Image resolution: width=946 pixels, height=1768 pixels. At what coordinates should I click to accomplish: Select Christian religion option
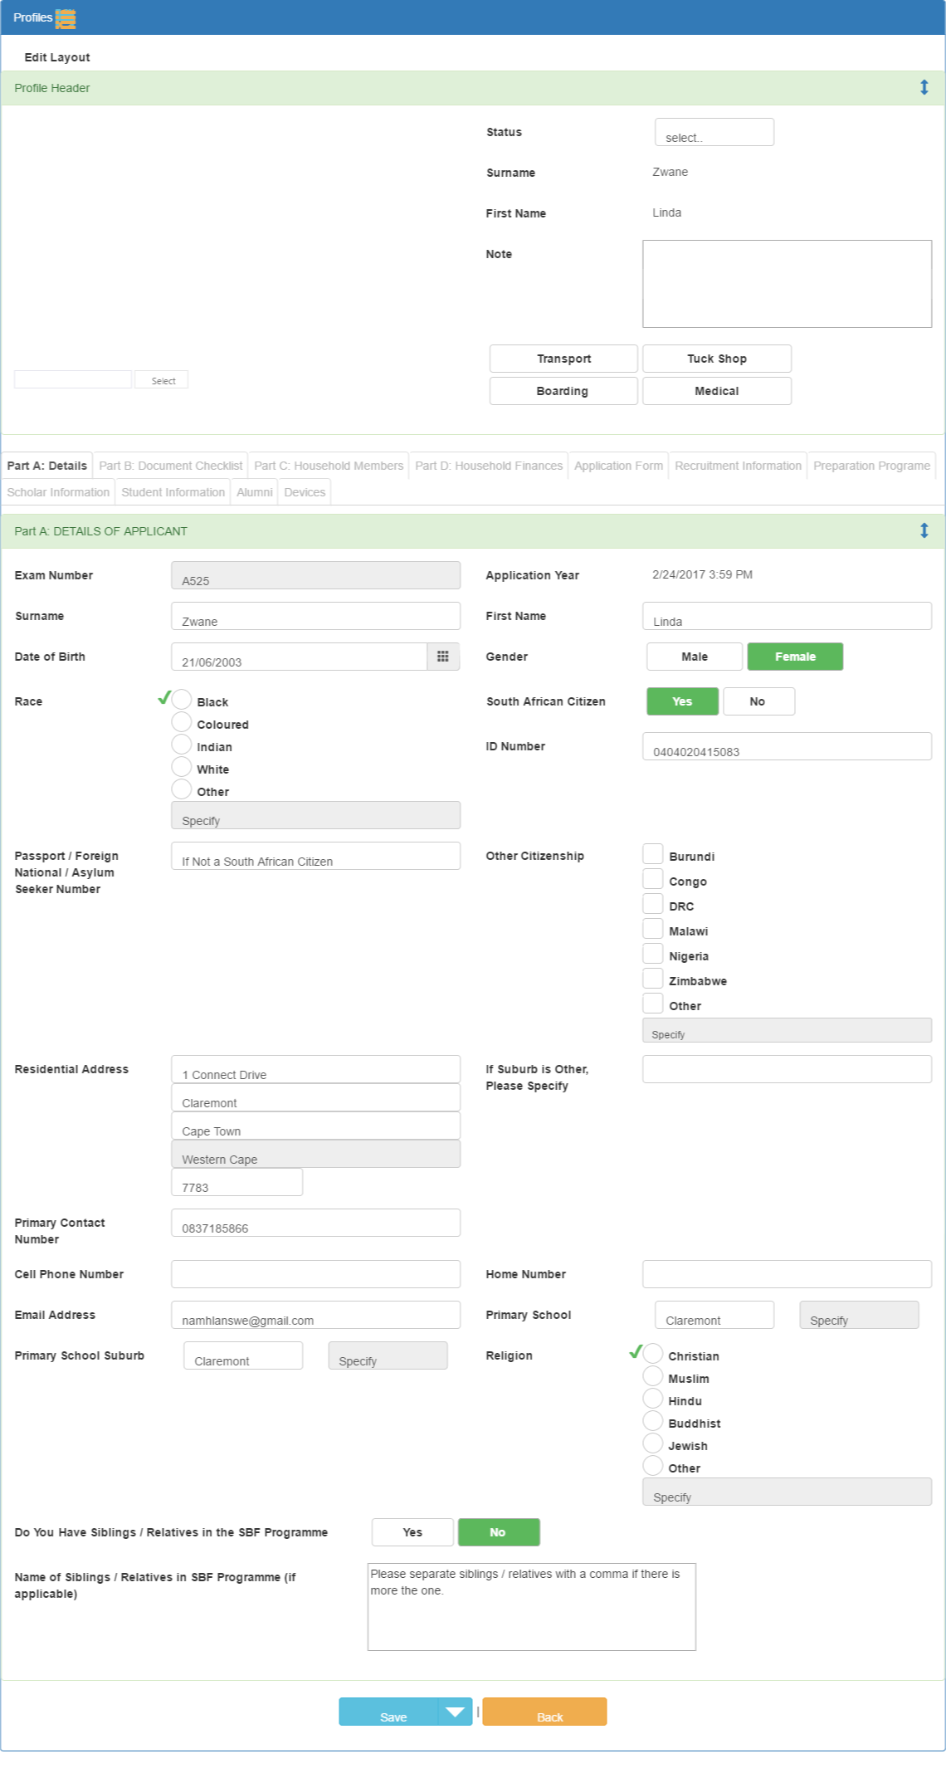(x=653, y=1354)
